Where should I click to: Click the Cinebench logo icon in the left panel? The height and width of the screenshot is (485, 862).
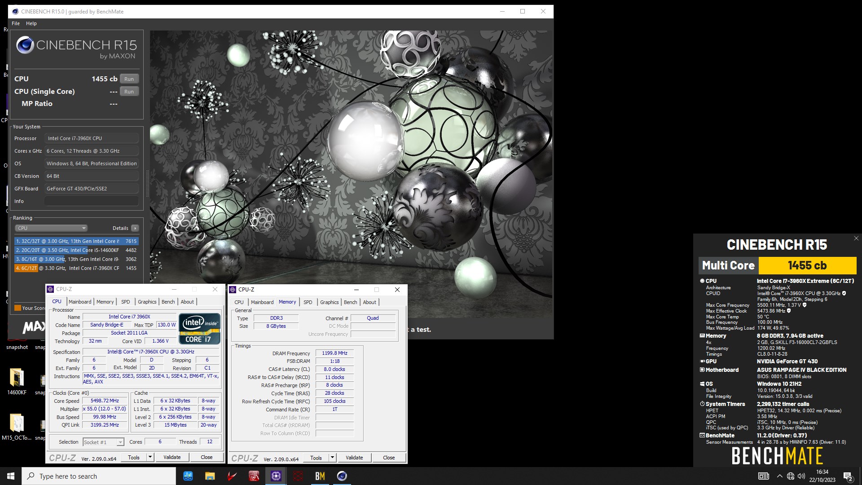point(25,45)
